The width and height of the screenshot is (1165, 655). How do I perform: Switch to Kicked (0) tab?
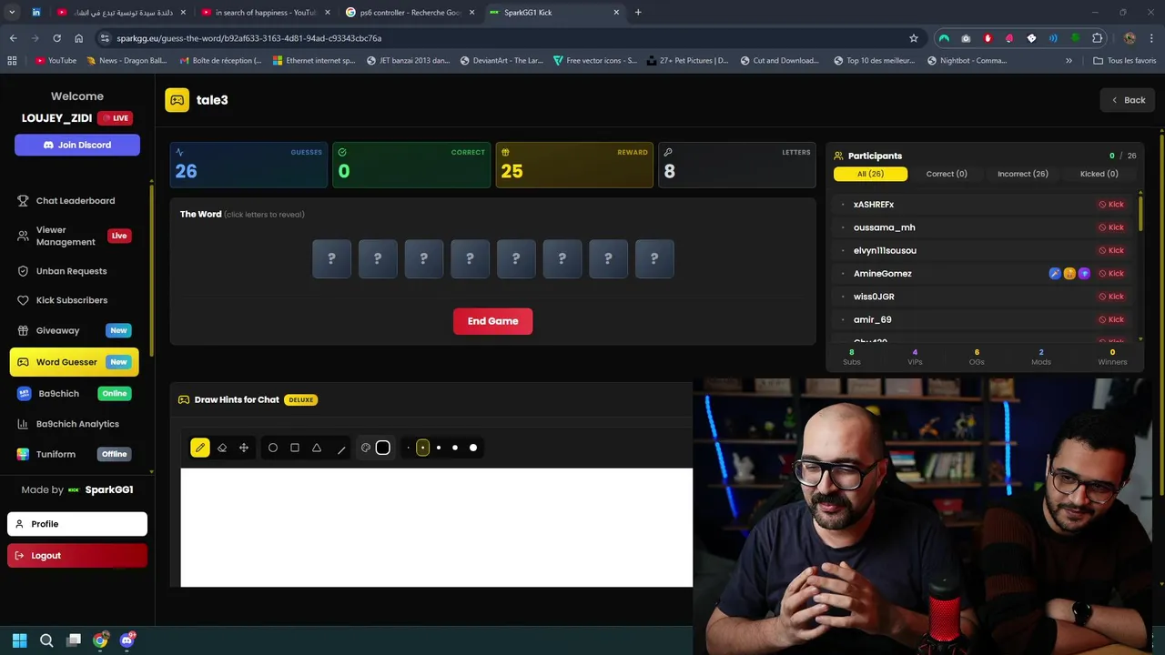coord(1099,174)
